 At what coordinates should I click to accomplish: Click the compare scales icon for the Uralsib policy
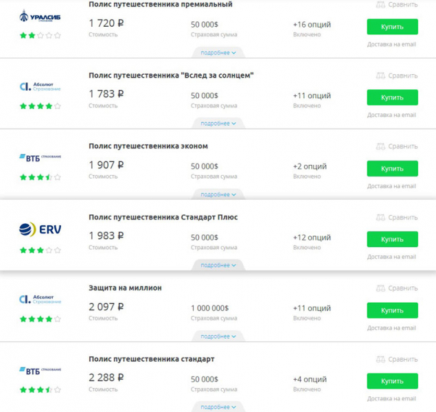coord(380,5)
